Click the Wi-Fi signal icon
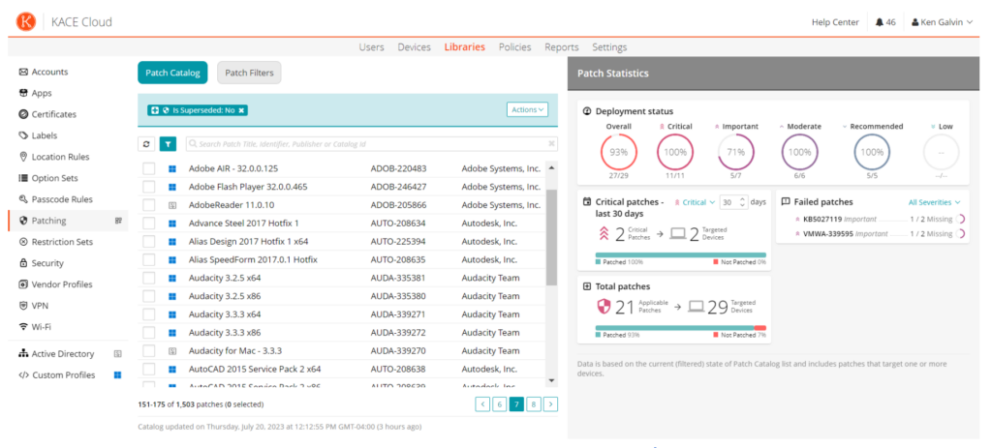The width and height of the screenshot is (992, 448). 23,327
